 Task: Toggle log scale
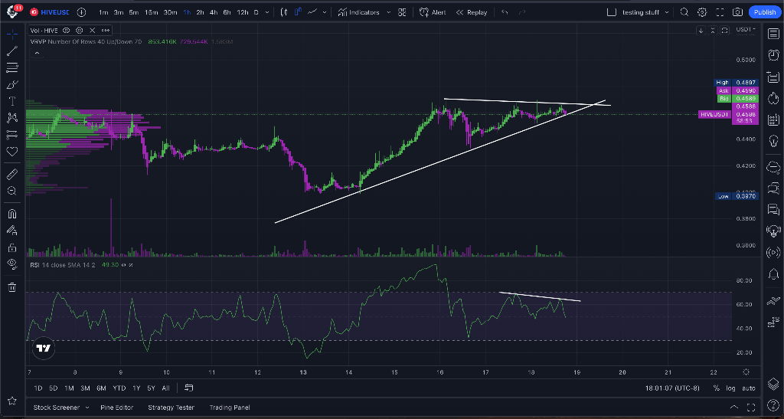pos(730,388)
